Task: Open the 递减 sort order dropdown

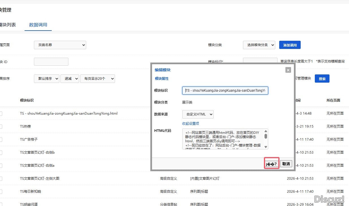Action: [x=70, y=79]
